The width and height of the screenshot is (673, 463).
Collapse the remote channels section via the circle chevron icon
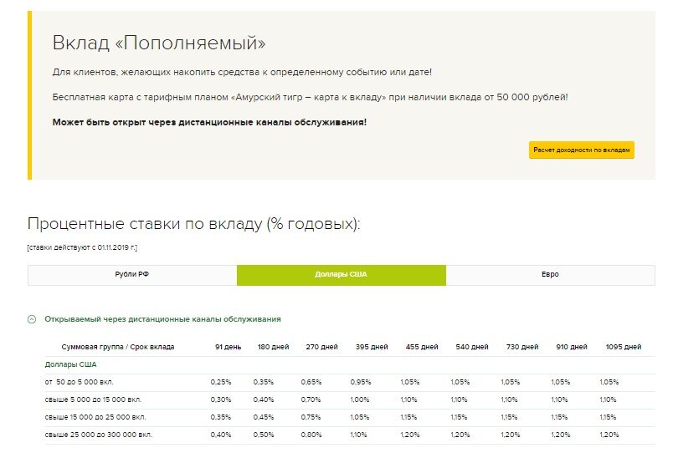32,319
